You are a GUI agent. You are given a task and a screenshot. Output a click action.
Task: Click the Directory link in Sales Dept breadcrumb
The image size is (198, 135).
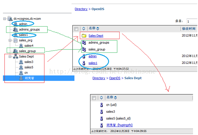coord(99,78)
